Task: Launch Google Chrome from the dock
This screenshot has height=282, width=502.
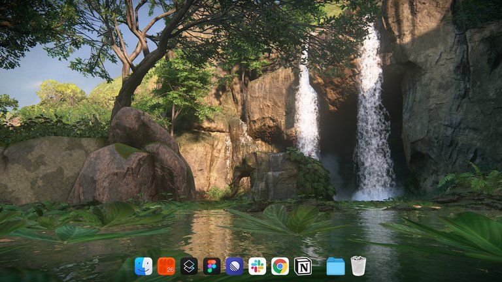Action: [280, 266]
